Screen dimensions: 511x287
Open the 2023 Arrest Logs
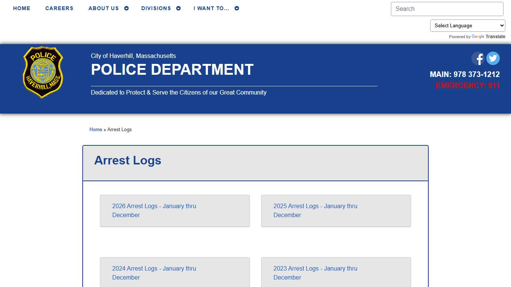coord(315,273)
